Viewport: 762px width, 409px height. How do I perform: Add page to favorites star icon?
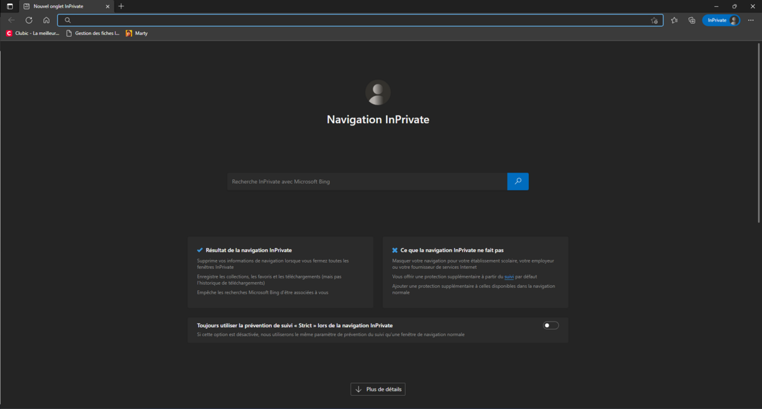point(654,20)
